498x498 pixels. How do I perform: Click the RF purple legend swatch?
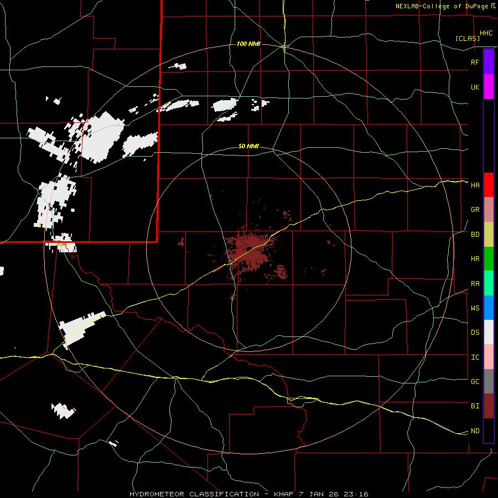[x=489, y=62]
